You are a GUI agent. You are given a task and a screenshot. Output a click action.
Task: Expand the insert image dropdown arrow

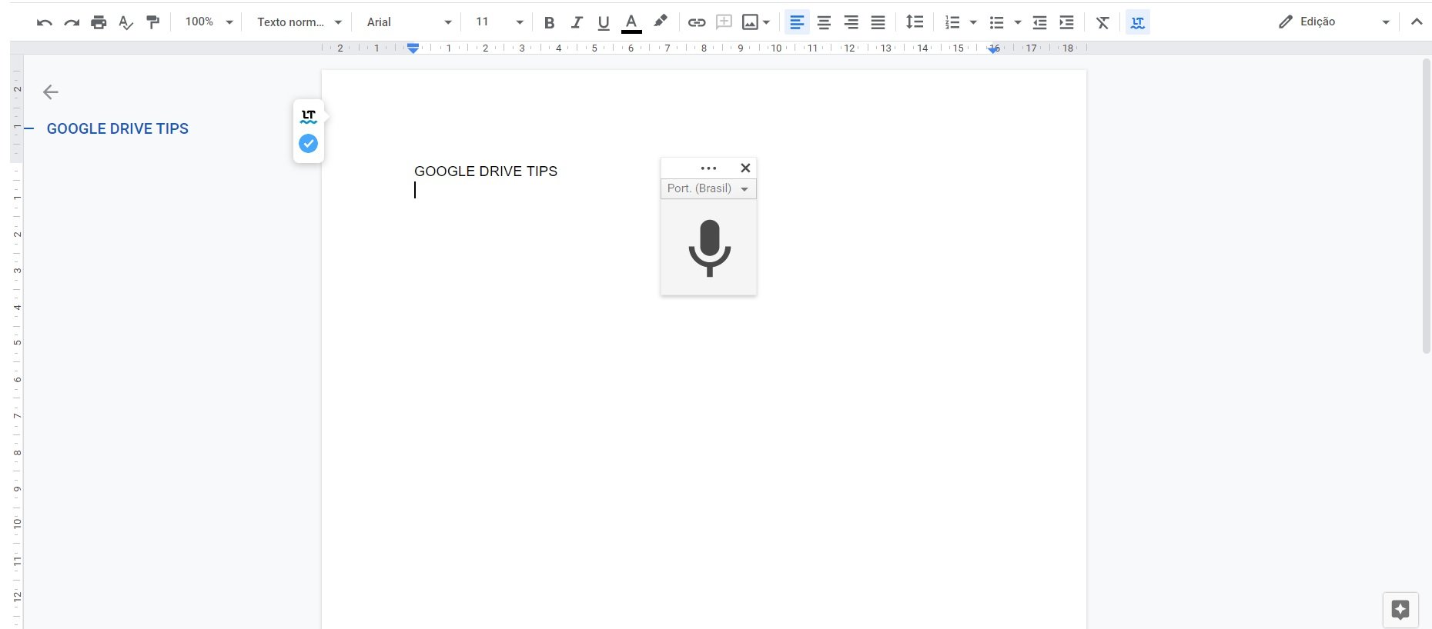tap(766, 22)
